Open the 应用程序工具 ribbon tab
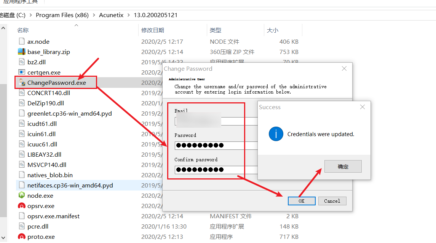The image size is (436, 243). click(21, 2)
